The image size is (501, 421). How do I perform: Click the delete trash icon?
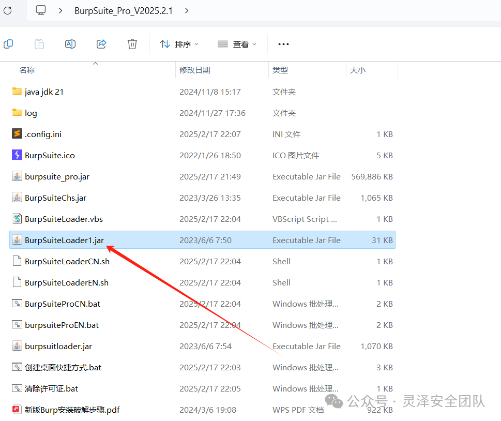(132, 44)
